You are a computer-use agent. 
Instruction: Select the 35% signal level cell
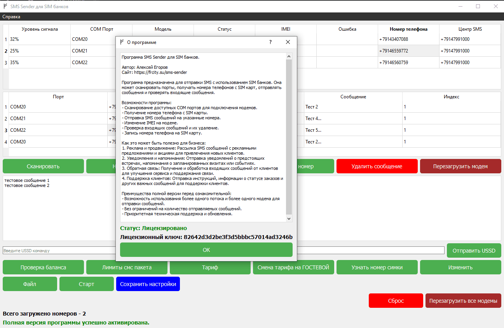point(40,63)
